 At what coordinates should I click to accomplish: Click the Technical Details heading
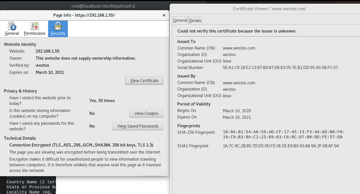click(20, 138)
